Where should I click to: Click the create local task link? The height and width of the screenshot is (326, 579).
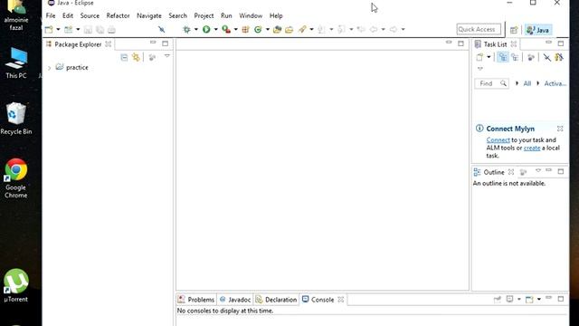(532, 148)
